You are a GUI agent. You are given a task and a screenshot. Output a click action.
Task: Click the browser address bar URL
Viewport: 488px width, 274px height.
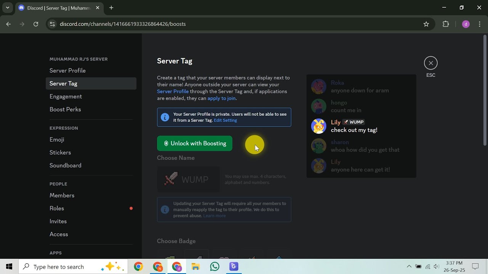click(x=123, y=24)
